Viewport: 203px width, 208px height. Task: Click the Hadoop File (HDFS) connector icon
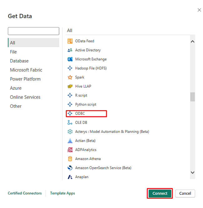pyautogui.click(x=70, y=68)
